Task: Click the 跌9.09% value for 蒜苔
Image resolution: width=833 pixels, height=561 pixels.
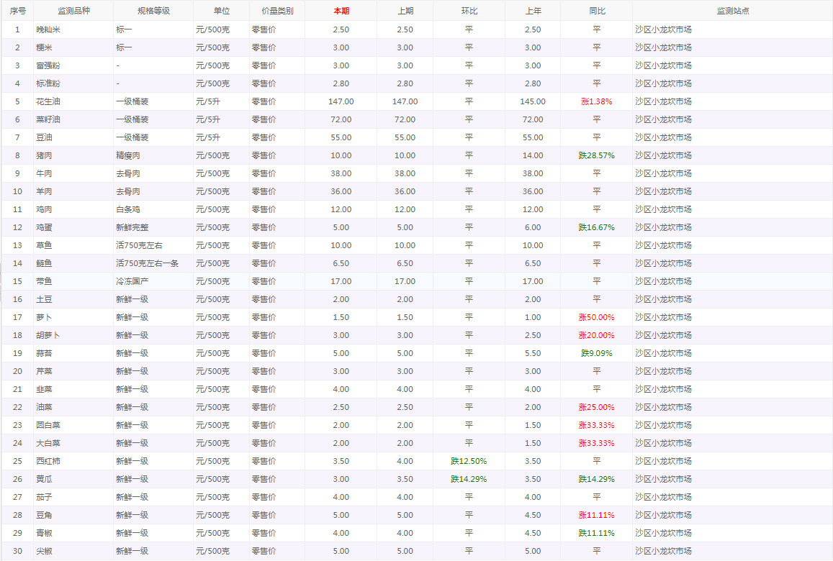Action: tap(596, 353)
